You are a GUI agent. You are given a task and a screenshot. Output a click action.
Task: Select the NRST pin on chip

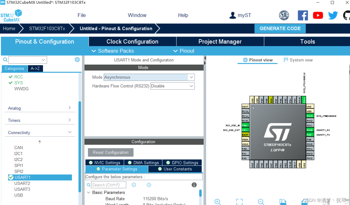click(x=245, y=135)
